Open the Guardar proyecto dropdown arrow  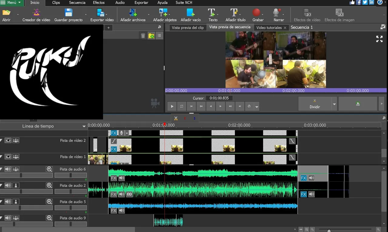coord(86,15)
